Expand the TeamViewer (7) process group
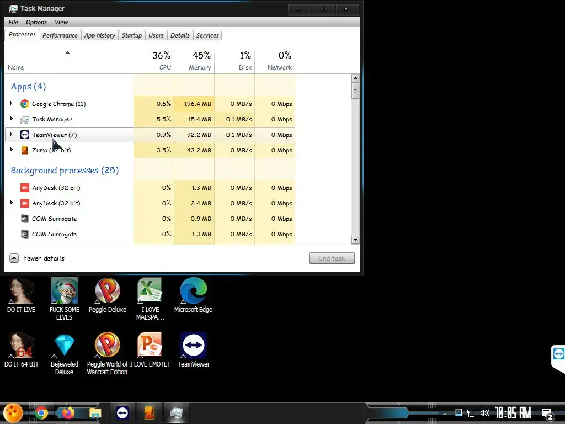Viewport: 565px width, 424px height. point(12,134)
